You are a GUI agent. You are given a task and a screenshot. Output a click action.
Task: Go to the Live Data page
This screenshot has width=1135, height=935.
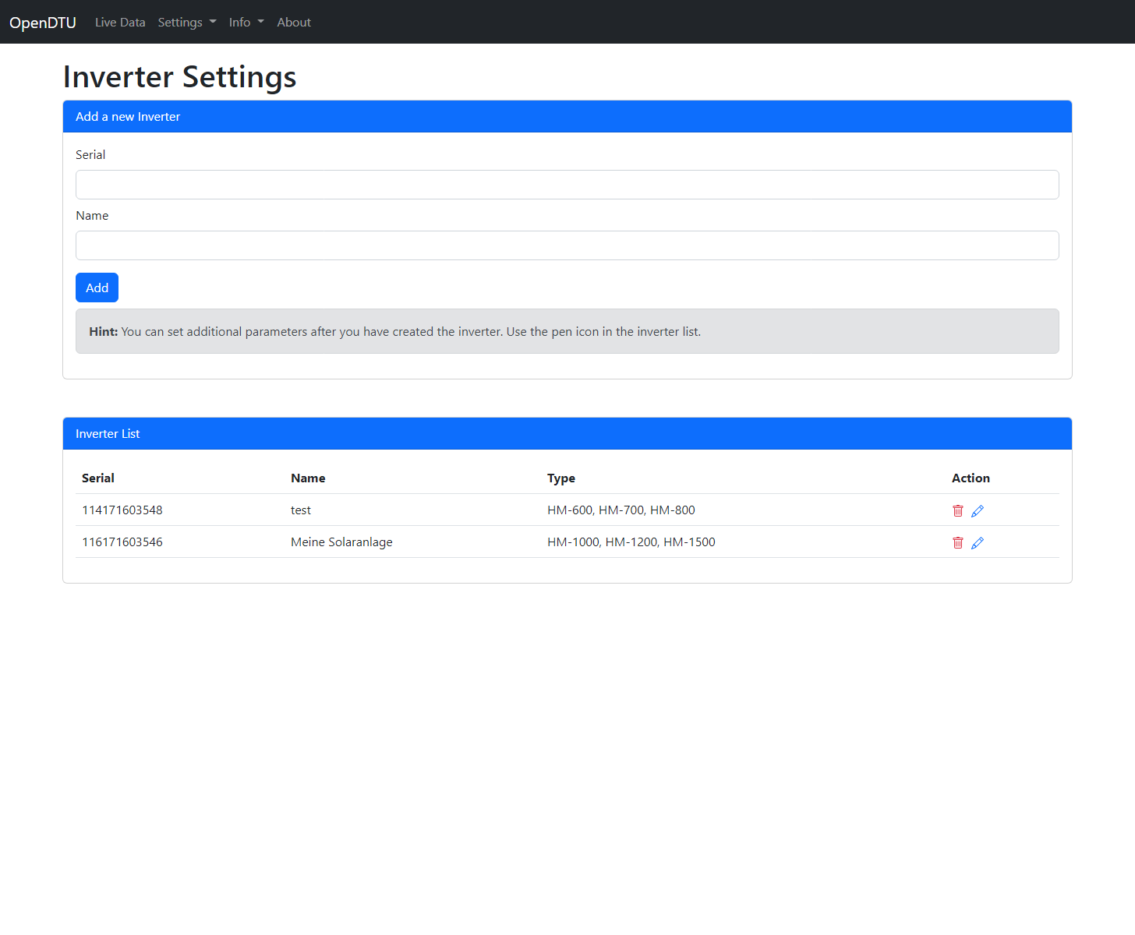click(x=120, y=23)
